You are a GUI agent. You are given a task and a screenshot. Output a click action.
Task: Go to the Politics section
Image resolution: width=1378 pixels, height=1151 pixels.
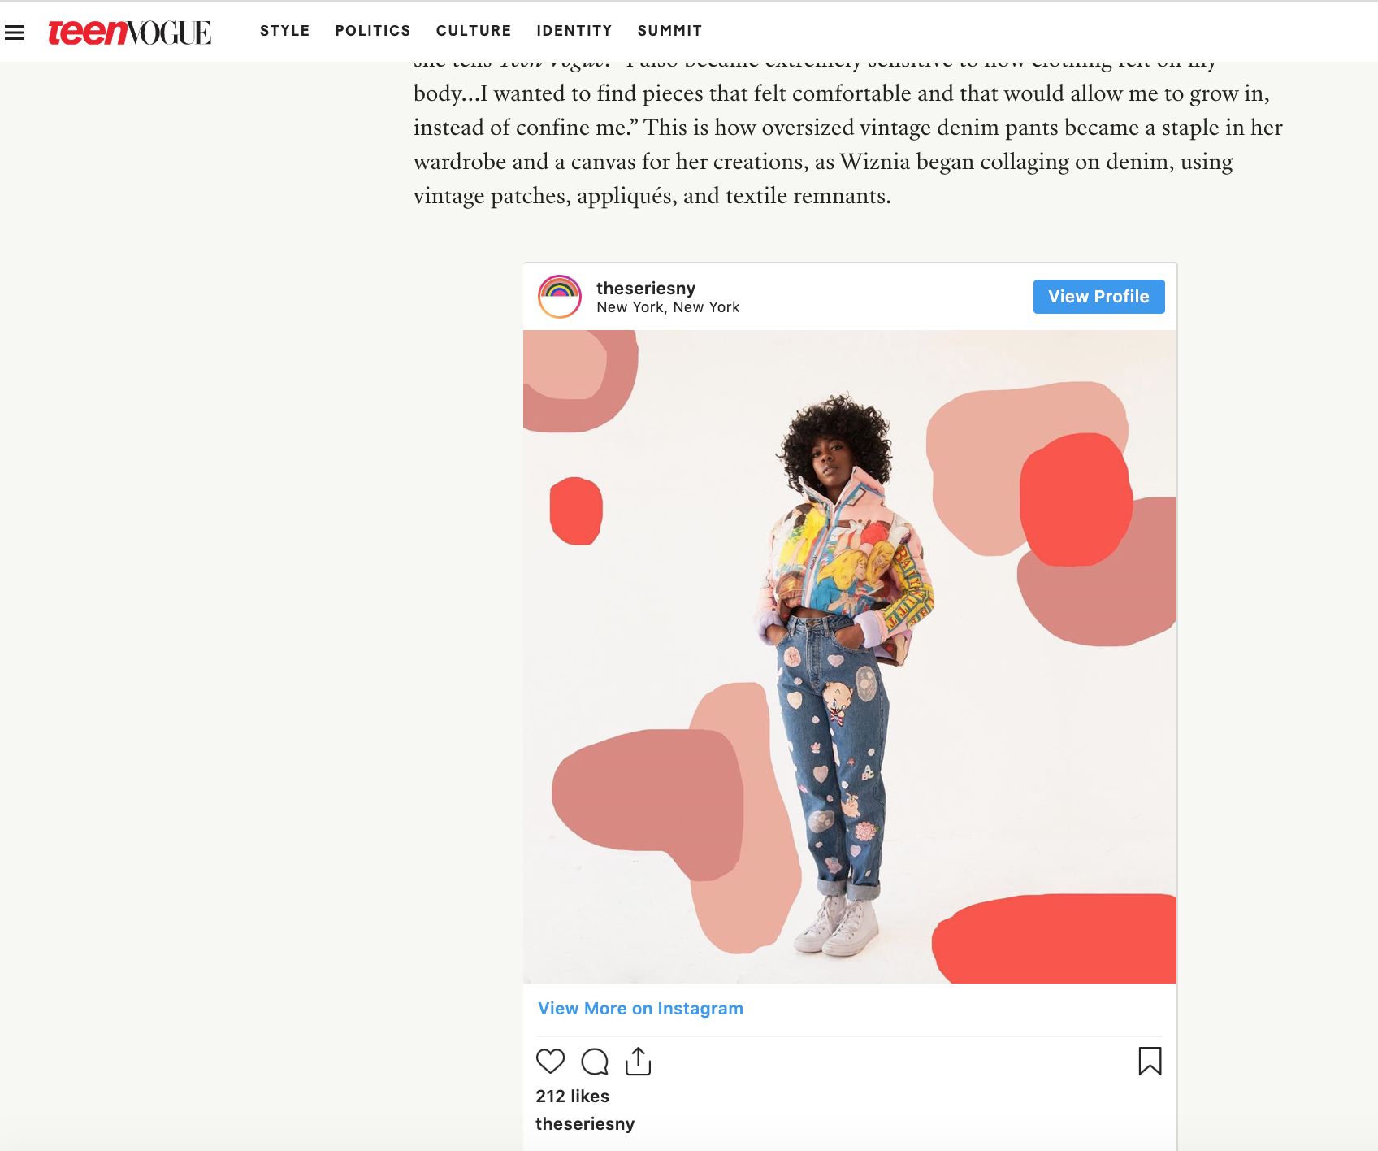coord(373,31)
